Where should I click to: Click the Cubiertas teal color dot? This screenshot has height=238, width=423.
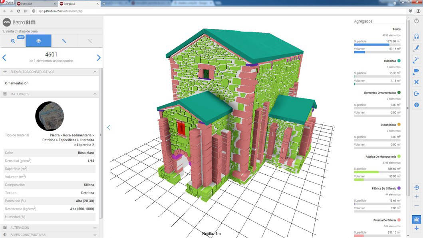tap(399, 61)
